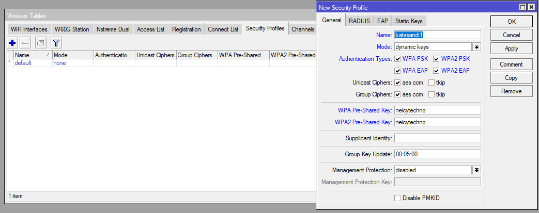
Task: Click the Unicast Ciphers column header
Action: tap(156, 55)
